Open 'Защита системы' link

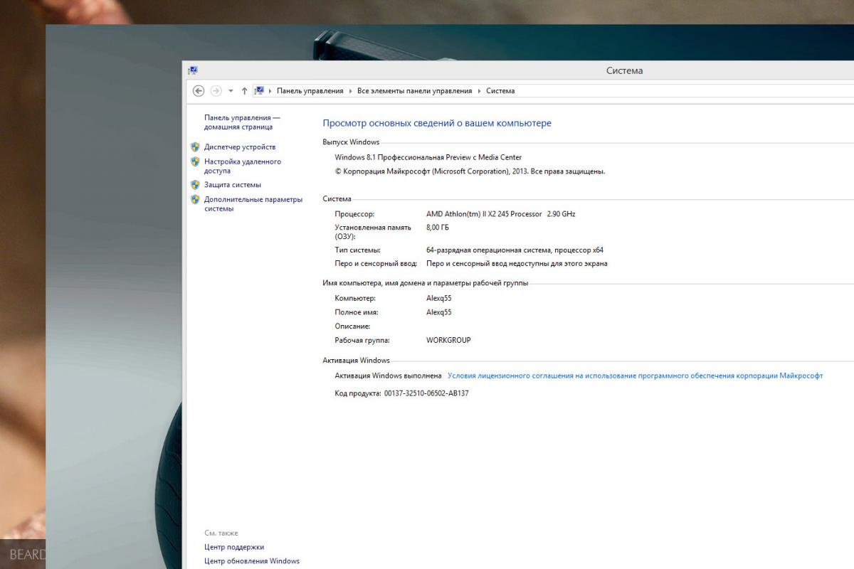click(233, 185)
